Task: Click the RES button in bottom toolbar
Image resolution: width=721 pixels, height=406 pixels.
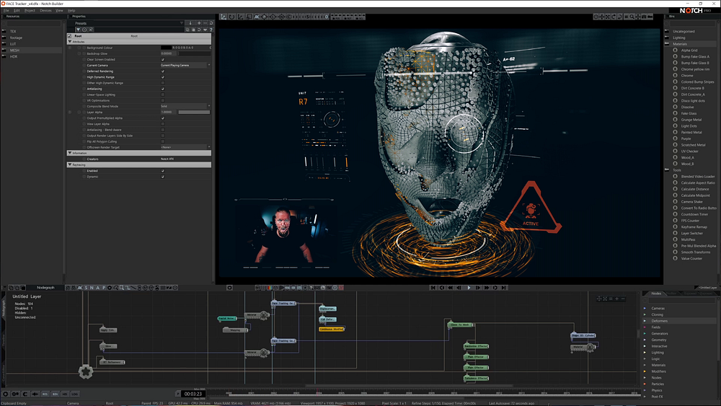Action: tap(45, 394)
